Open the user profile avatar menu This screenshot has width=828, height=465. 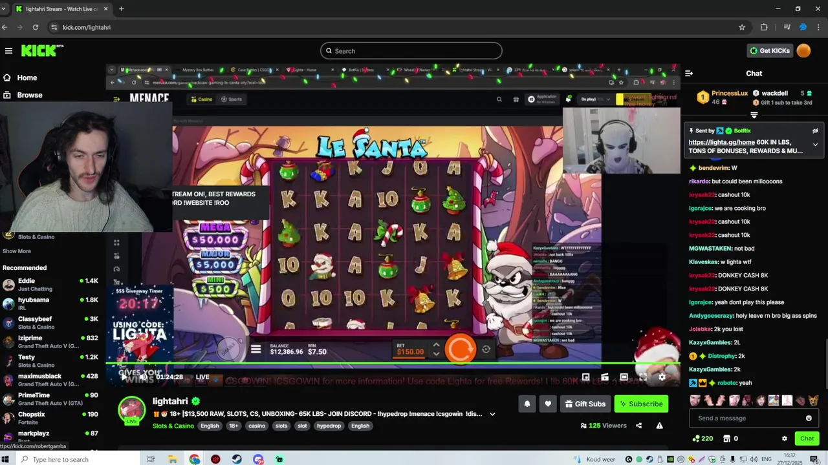click(803, 51)
